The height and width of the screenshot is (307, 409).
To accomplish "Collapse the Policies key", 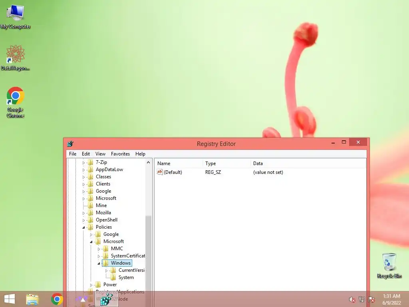I will 83,227.
